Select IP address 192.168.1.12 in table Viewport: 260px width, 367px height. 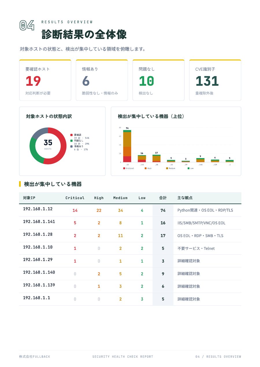point(38,209)
